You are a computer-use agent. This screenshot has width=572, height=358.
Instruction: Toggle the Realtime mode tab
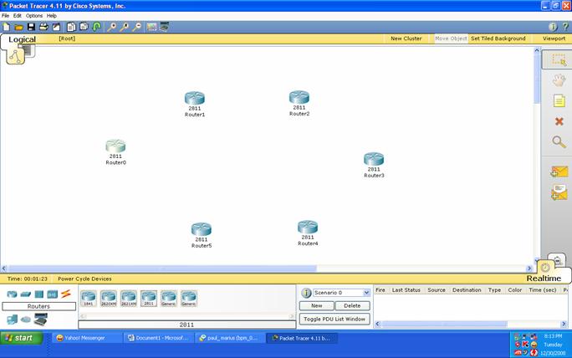544,278
